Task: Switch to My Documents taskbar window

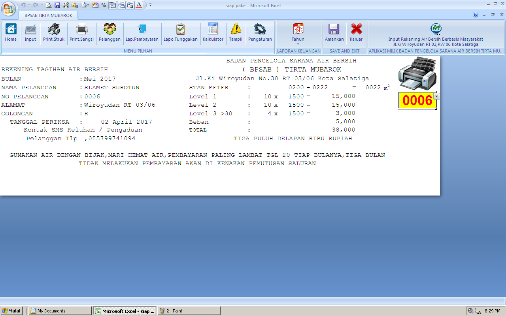Action: coord(60,311)
